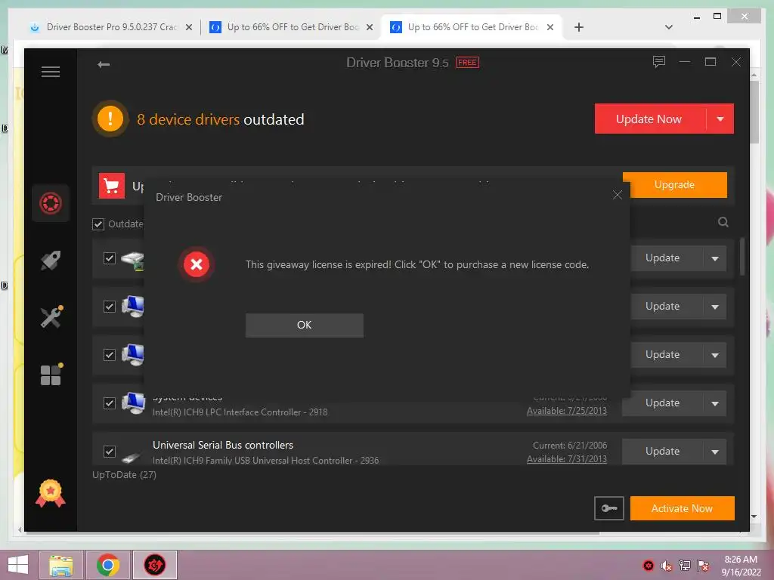Screen dimensions: 774x580
Task: Select the Scan lifebuoy sidebar icon
Action: 51,203
